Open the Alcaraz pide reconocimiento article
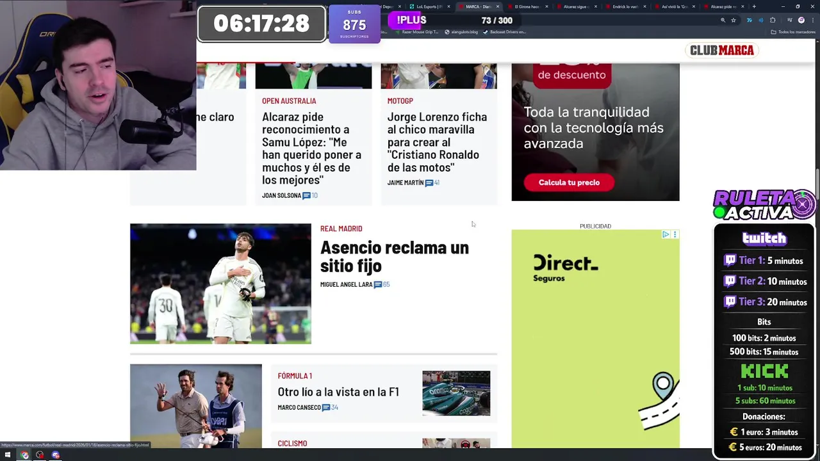The image size is (820, 461). pyautogui.click(x=312, y=148)
